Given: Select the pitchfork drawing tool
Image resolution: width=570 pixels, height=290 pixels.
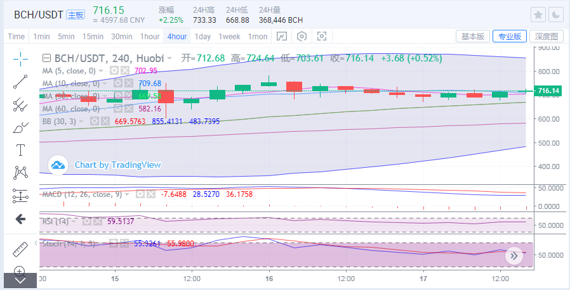Looking at the screenshot, I should (x=21, y=104).
